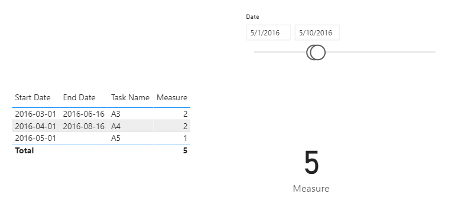Click the Date slicer title
The width and height of the screenshot is (474, 217).
click(252, 17)
